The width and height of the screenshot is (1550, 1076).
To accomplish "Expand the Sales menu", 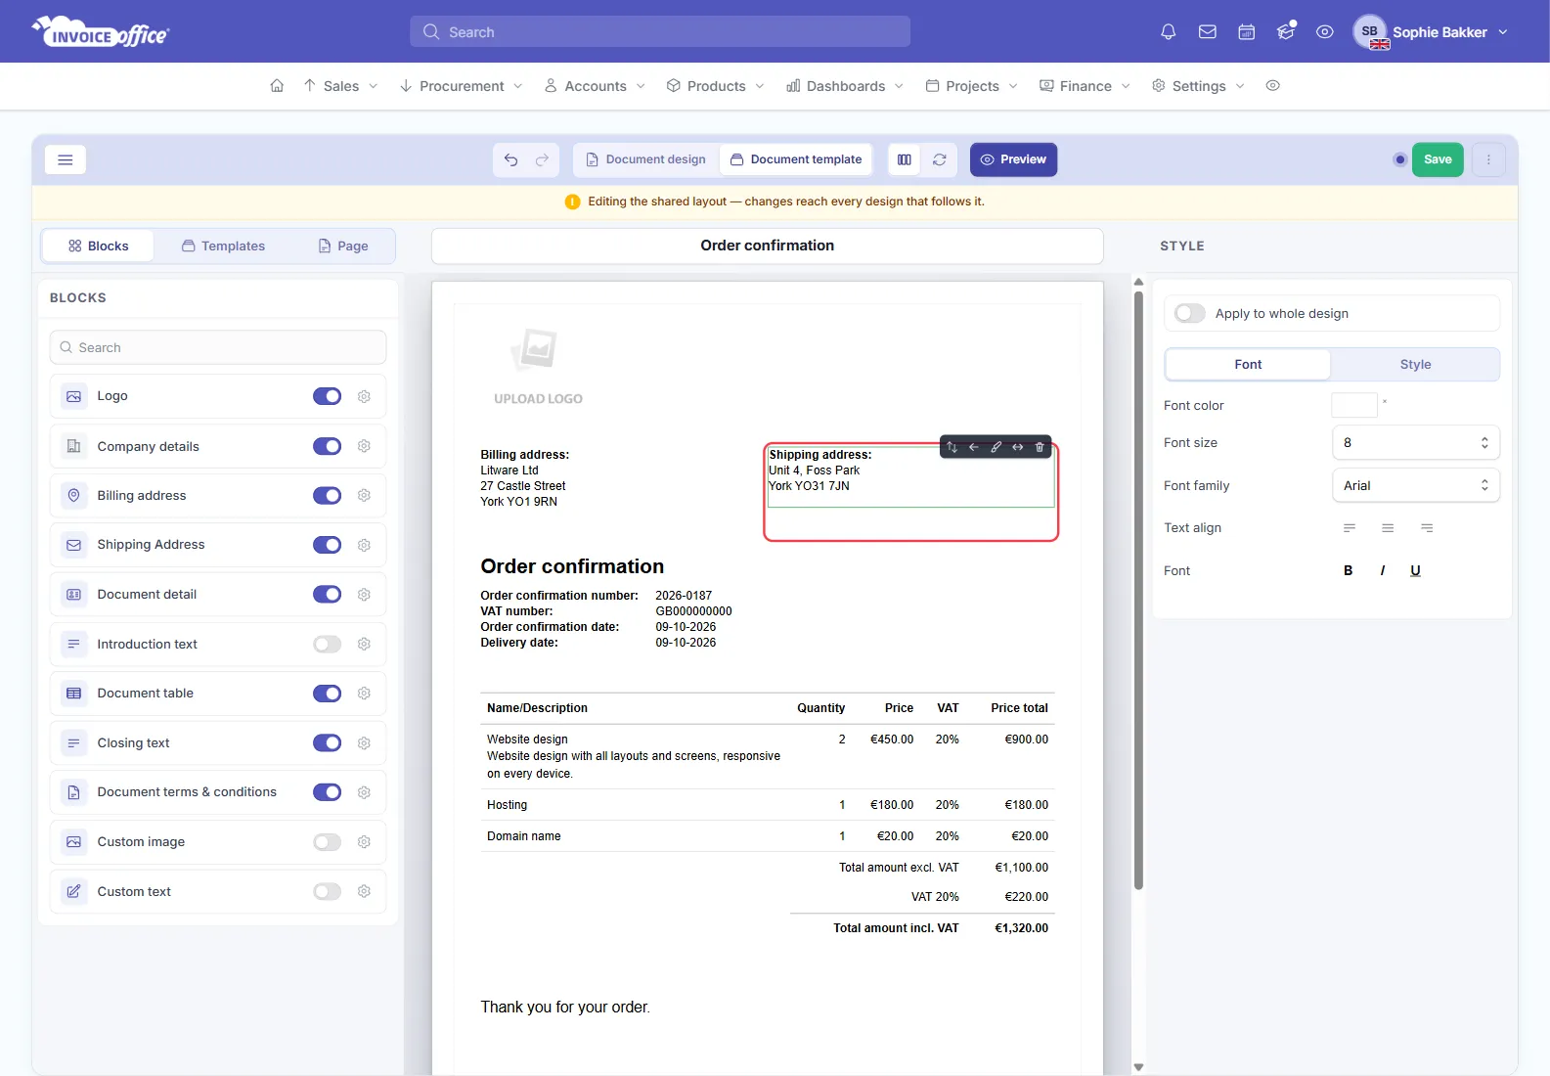I will click(x=340, y=86).
